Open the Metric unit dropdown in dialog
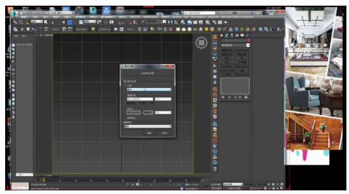Viewport: 349px width, 194px height. click(x=149, y=89)
